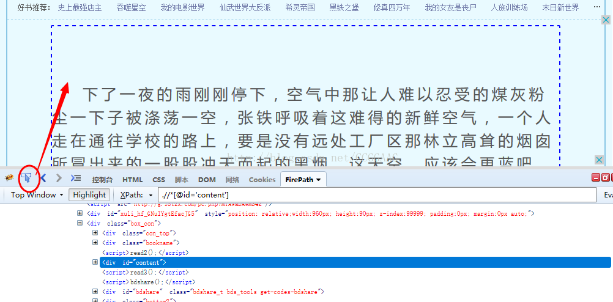The width and height of the screenshot is (613, 302).
Task: Open the 仙武世界大反派 book link
Action: pos(245,7)
